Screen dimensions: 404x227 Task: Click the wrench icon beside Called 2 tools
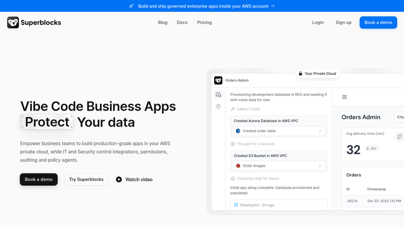tap(232, 109)
